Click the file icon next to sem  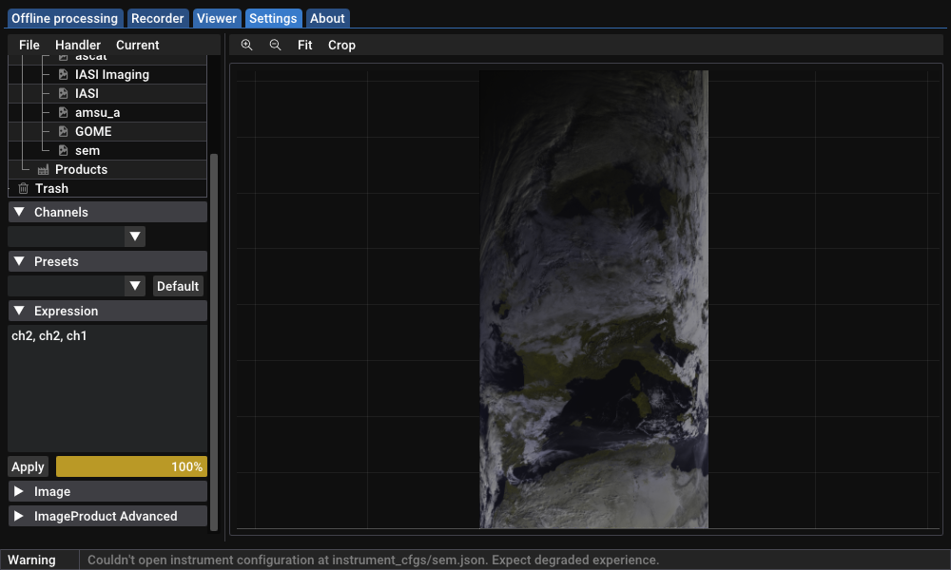coord(63,150)
